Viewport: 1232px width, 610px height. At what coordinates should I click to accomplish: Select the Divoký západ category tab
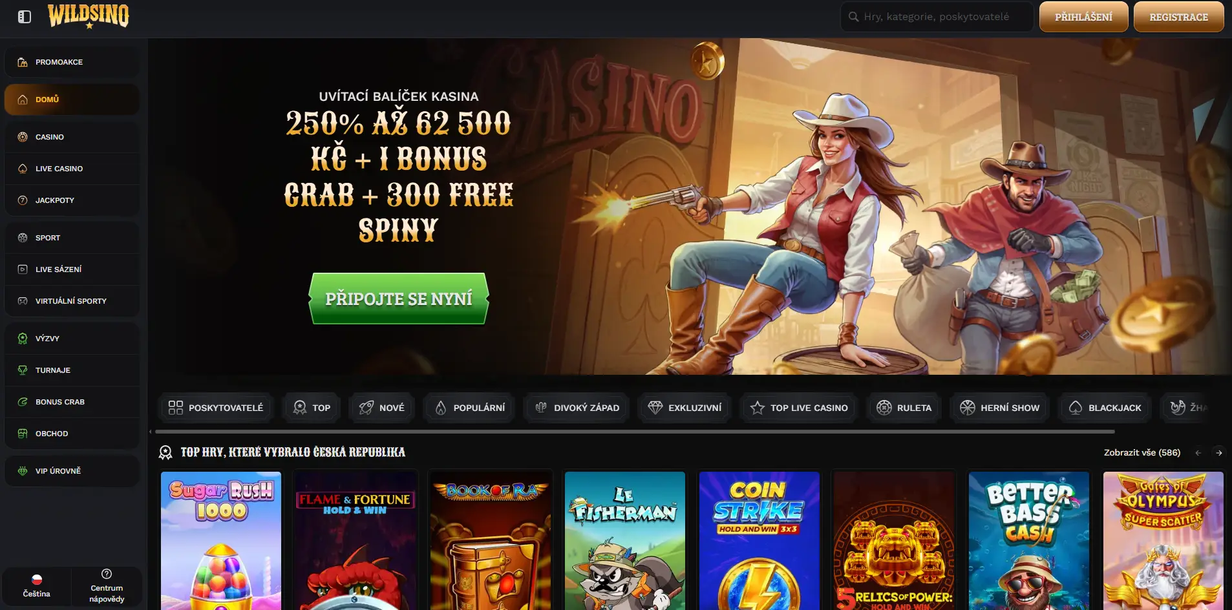click(x=577, y=408)
